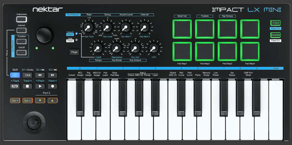Select the Internal button
This screenshot has width=292, height=145.
tap(21, 30)
